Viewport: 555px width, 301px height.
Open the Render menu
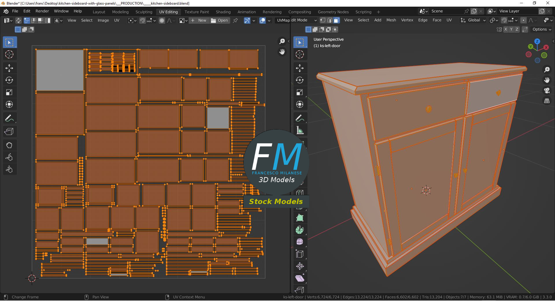tap(42, 11)
